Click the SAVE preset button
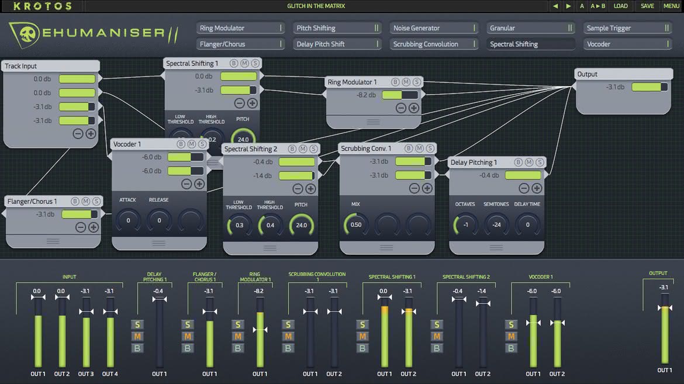The image size is (684, 384). point(647,6)
